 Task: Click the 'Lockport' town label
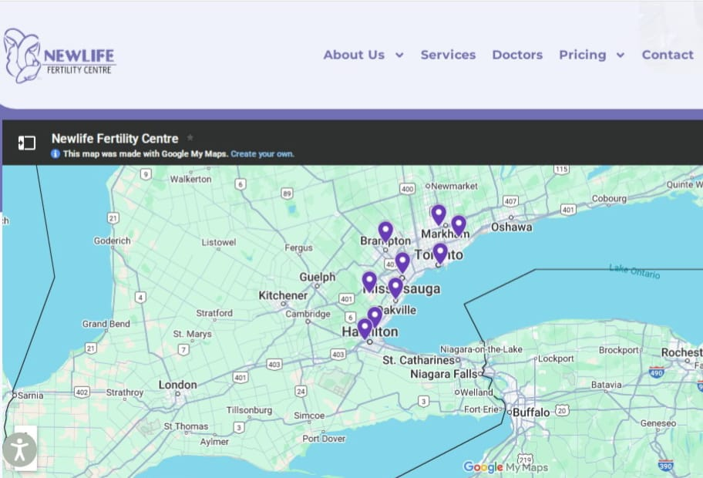click(556, 358)
